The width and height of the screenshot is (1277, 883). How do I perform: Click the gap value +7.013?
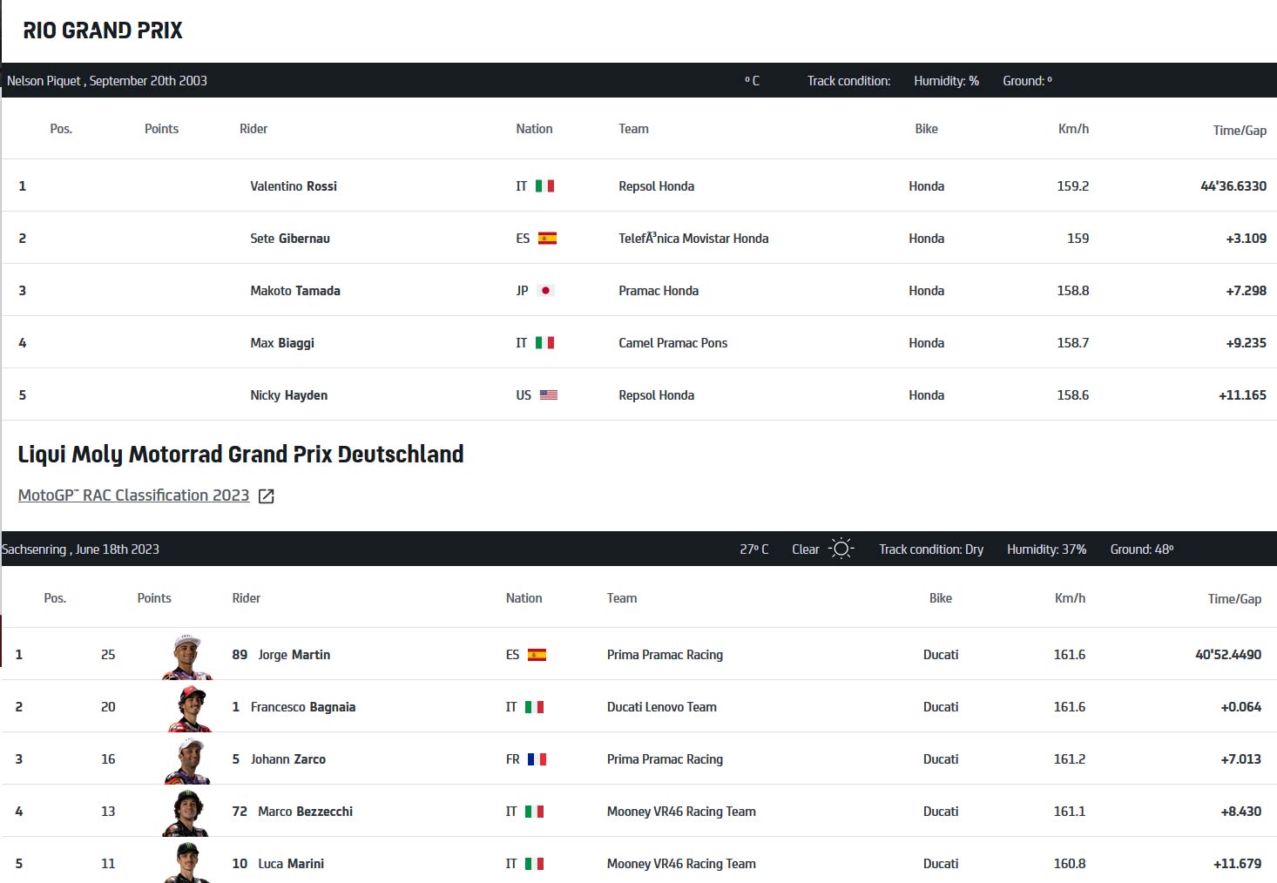pos(1241,759)
